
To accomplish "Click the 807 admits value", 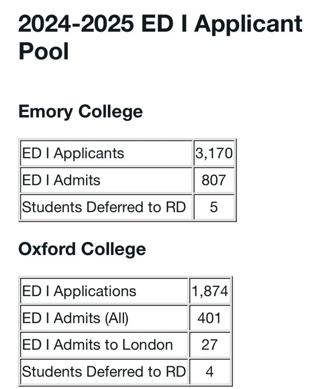I will pos(214,180).
